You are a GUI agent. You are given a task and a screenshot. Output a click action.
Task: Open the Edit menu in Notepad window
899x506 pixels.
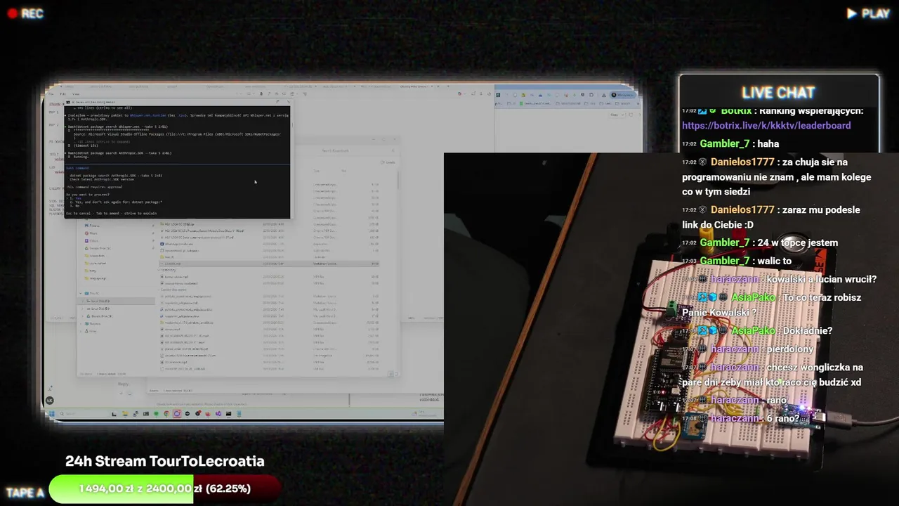pyautogui.click(x=63, y=93)
